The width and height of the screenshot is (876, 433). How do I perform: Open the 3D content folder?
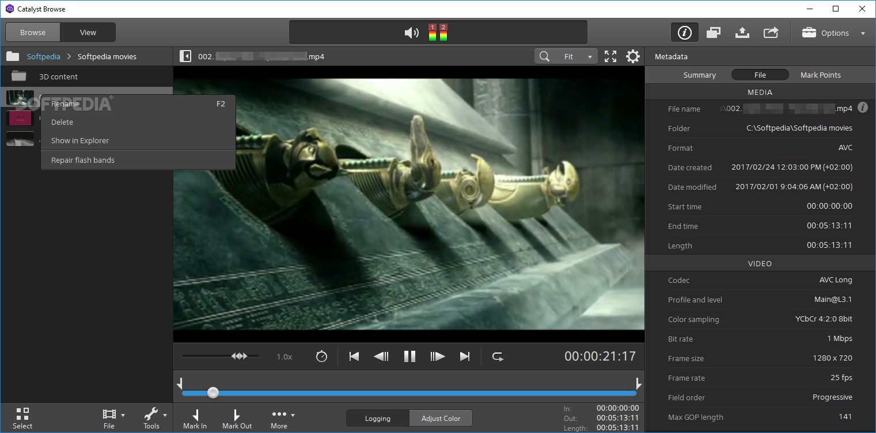[86, 76]
